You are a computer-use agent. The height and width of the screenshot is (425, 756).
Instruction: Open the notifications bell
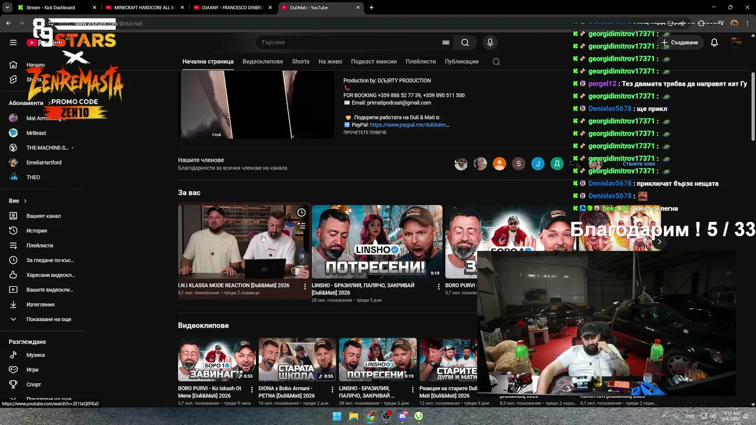(x=714, y=42)
